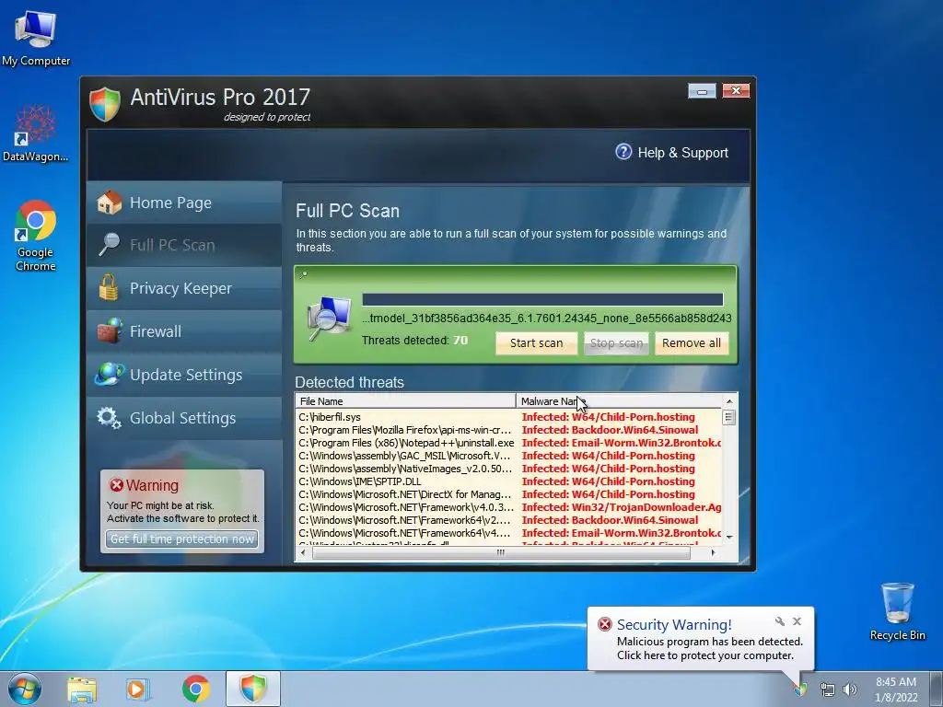Click the horizontal scrollbar left arrow
The width and height of the screenshot is (943, 707).
click(x=303, y=552)
